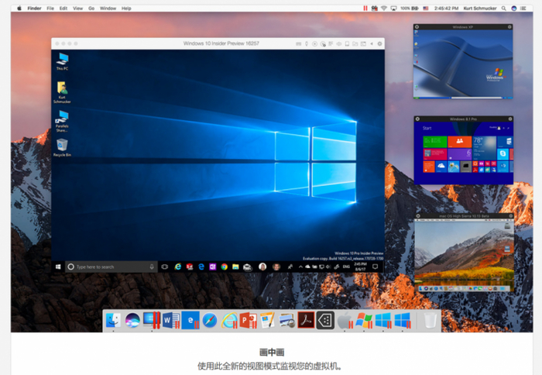The height and width of the screenshot is (375, 542).
Task: Open the View menu
Action: 77,8
